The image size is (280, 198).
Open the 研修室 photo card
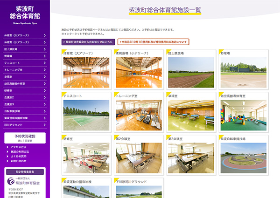point(86,155)
